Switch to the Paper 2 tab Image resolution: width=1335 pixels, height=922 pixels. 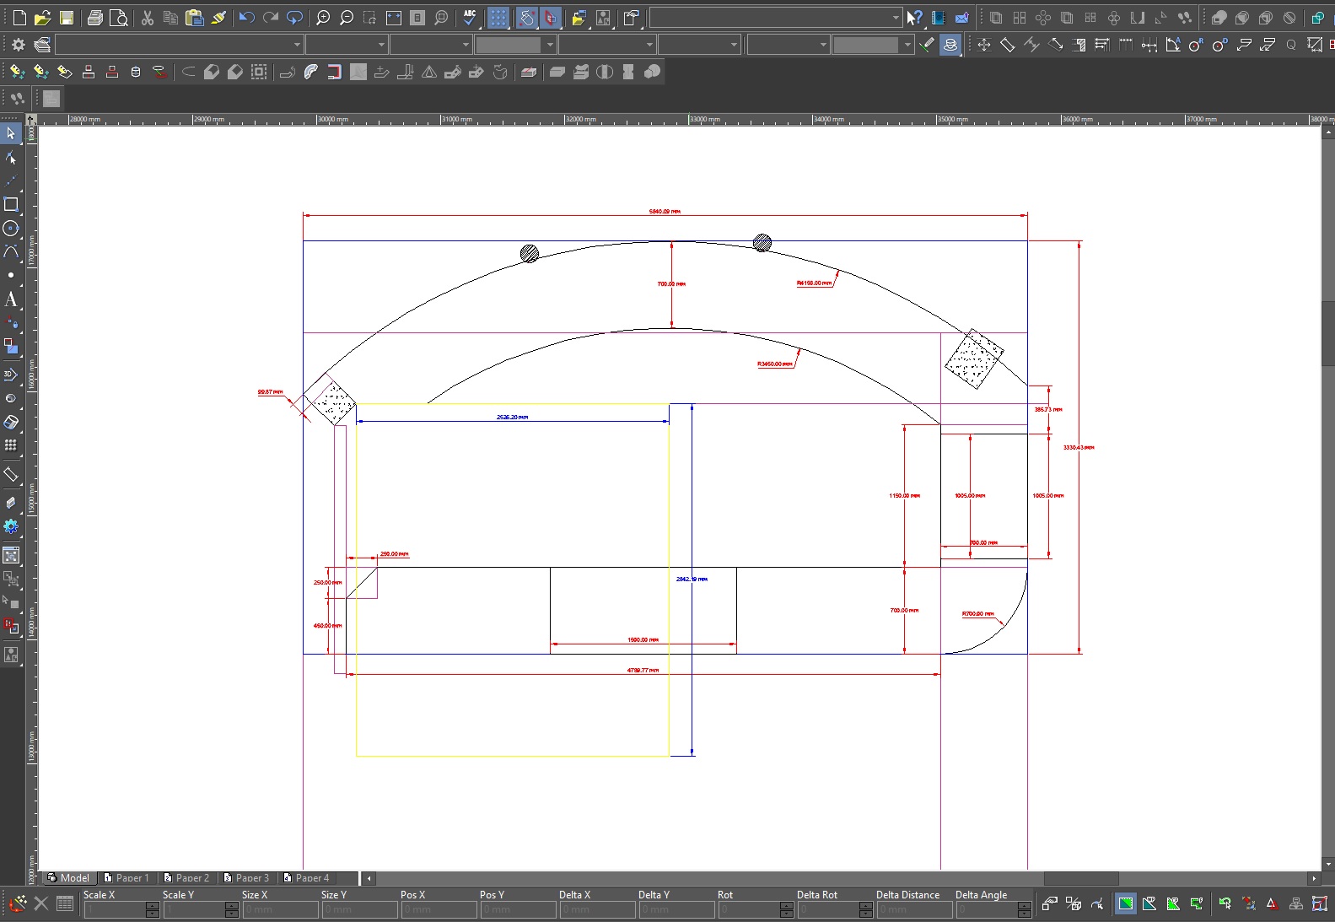[x=186, y=877]
